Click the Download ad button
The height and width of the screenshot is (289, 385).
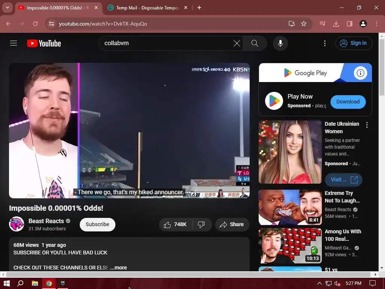coord(348,102)
